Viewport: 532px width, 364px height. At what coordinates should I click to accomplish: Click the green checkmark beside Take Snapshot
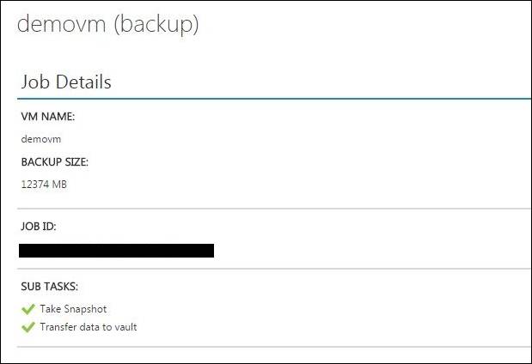click(28, 308)
